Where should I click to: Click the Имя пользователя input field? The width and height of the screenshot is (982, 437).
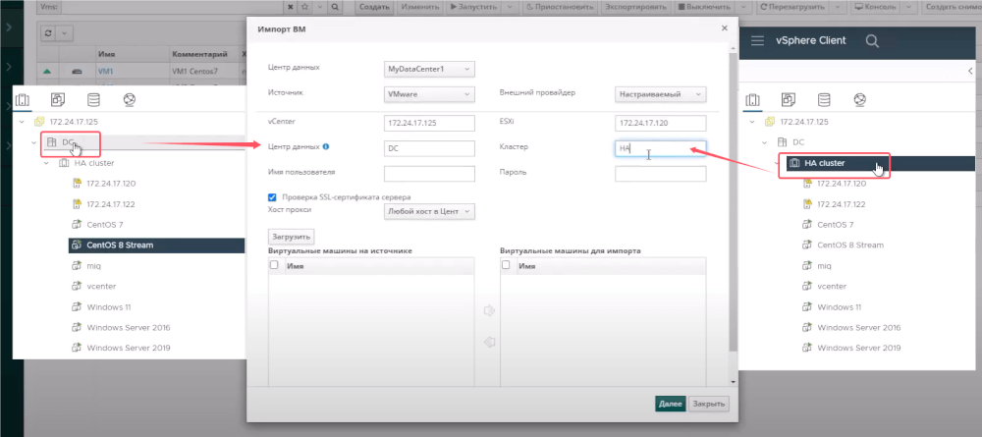[x=430, y=174]
